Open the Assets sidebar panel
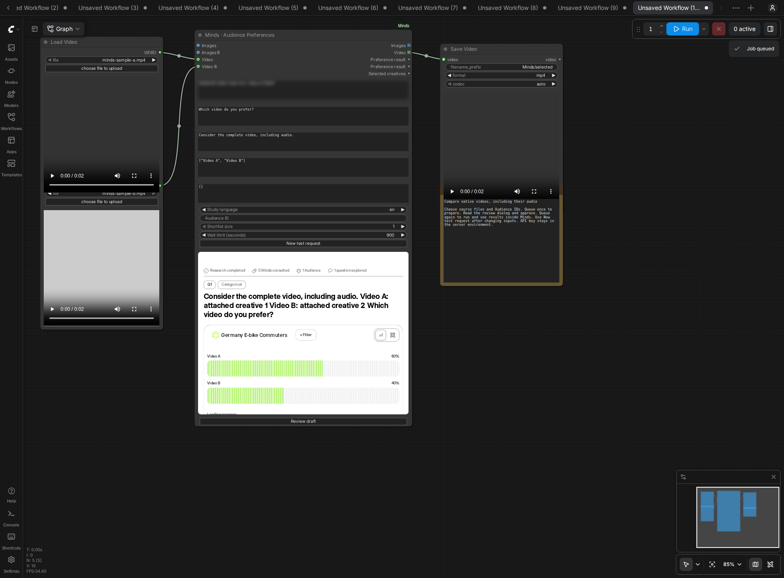The image size is (784, 578). click(x=11, y=52)
